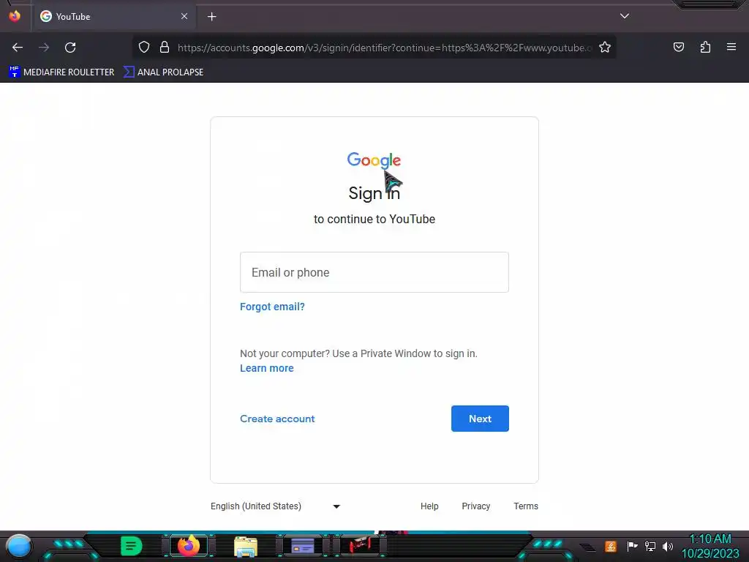Open the Privacy link
This screenshot has width=749, height=562.
pyautogui.click(x=475, y=506)
